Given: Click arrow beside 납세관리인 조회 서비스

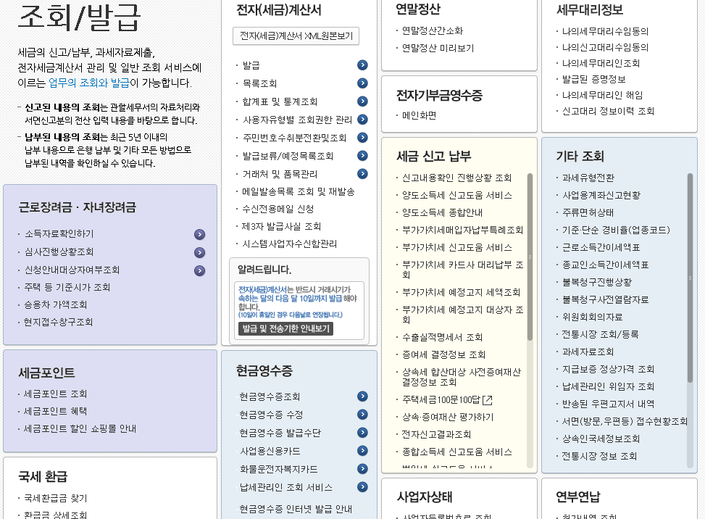Looking at the screenshot, I should (x=362, y=487).
